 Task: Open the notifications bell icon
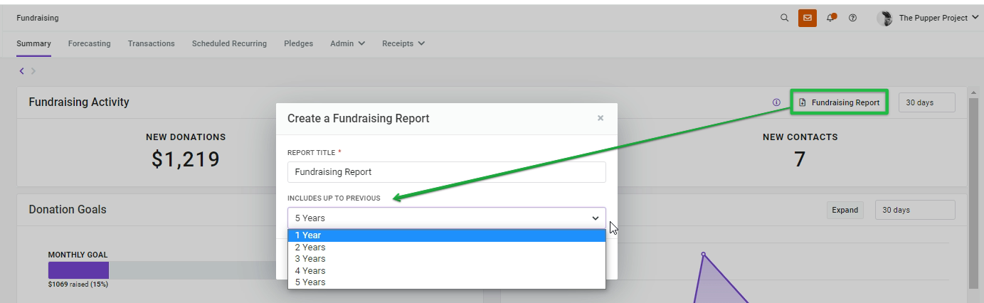tap(831, 18)
